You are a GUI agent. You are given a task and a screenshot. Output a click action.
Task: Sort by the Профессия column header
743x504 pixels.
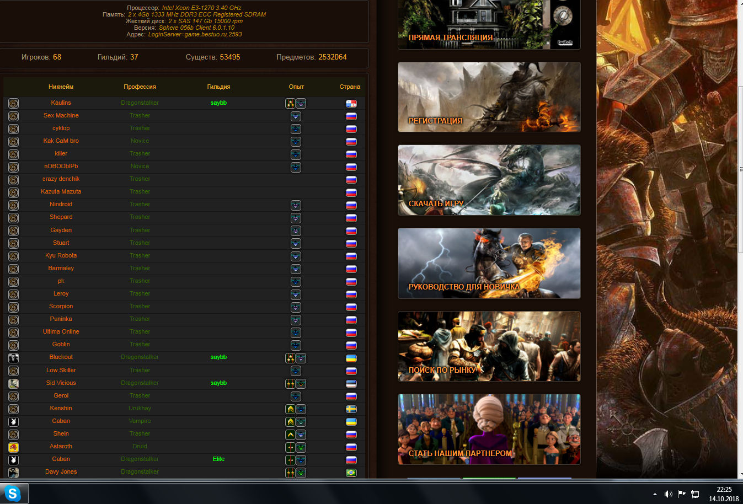pyautogui.click(x=140, y=87)
